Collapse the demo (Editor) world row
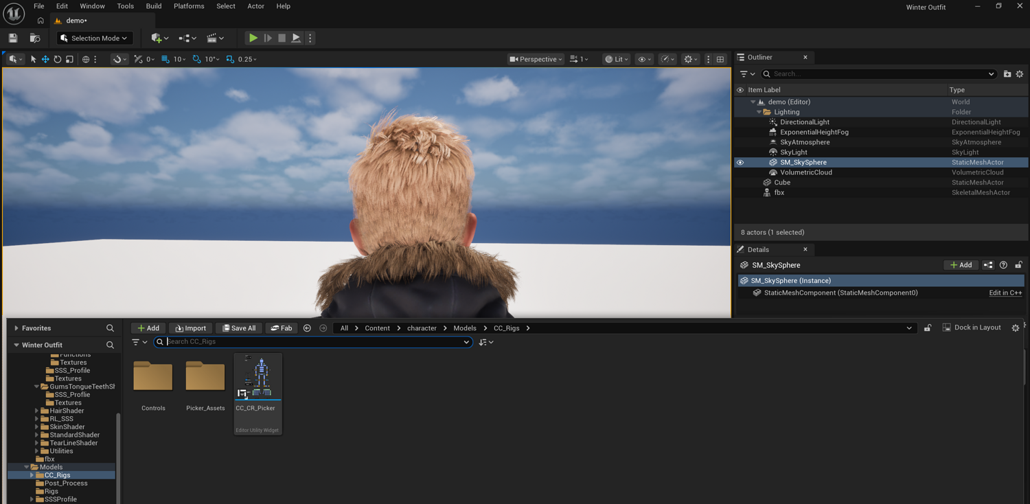Screen dimensions: 1030x504 tap(753, 102)
